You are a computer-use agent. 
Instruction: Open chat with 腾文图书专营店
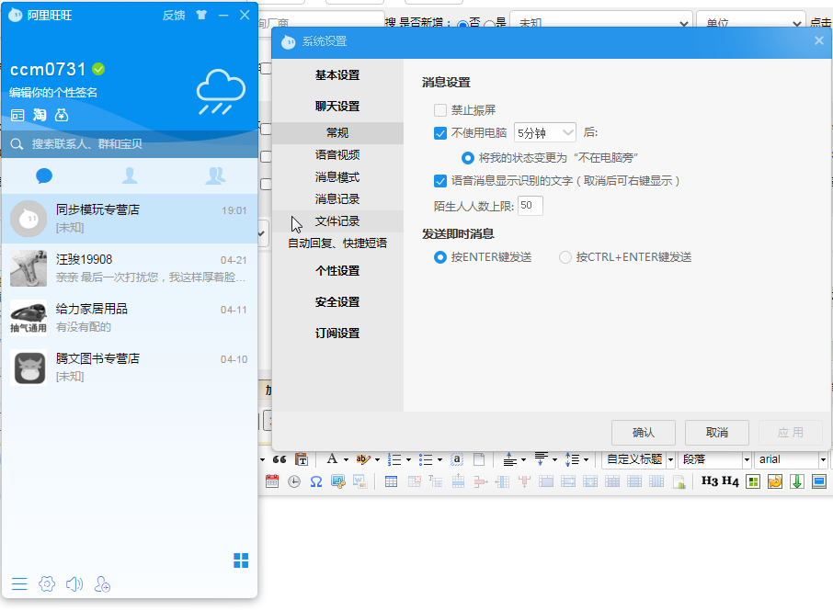(130, 368)
